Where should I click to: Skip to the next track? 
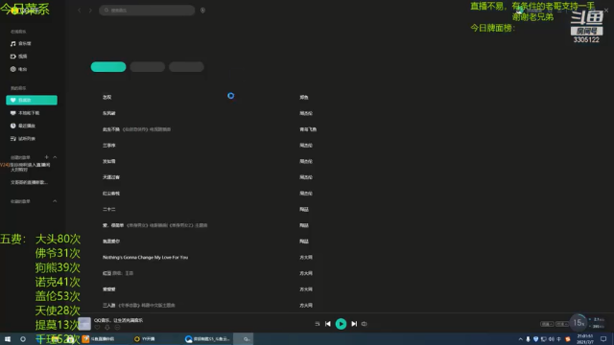(x=354, y=324)
